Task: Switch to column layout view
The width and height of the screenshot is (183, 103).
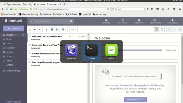Action: pos(156,29)
